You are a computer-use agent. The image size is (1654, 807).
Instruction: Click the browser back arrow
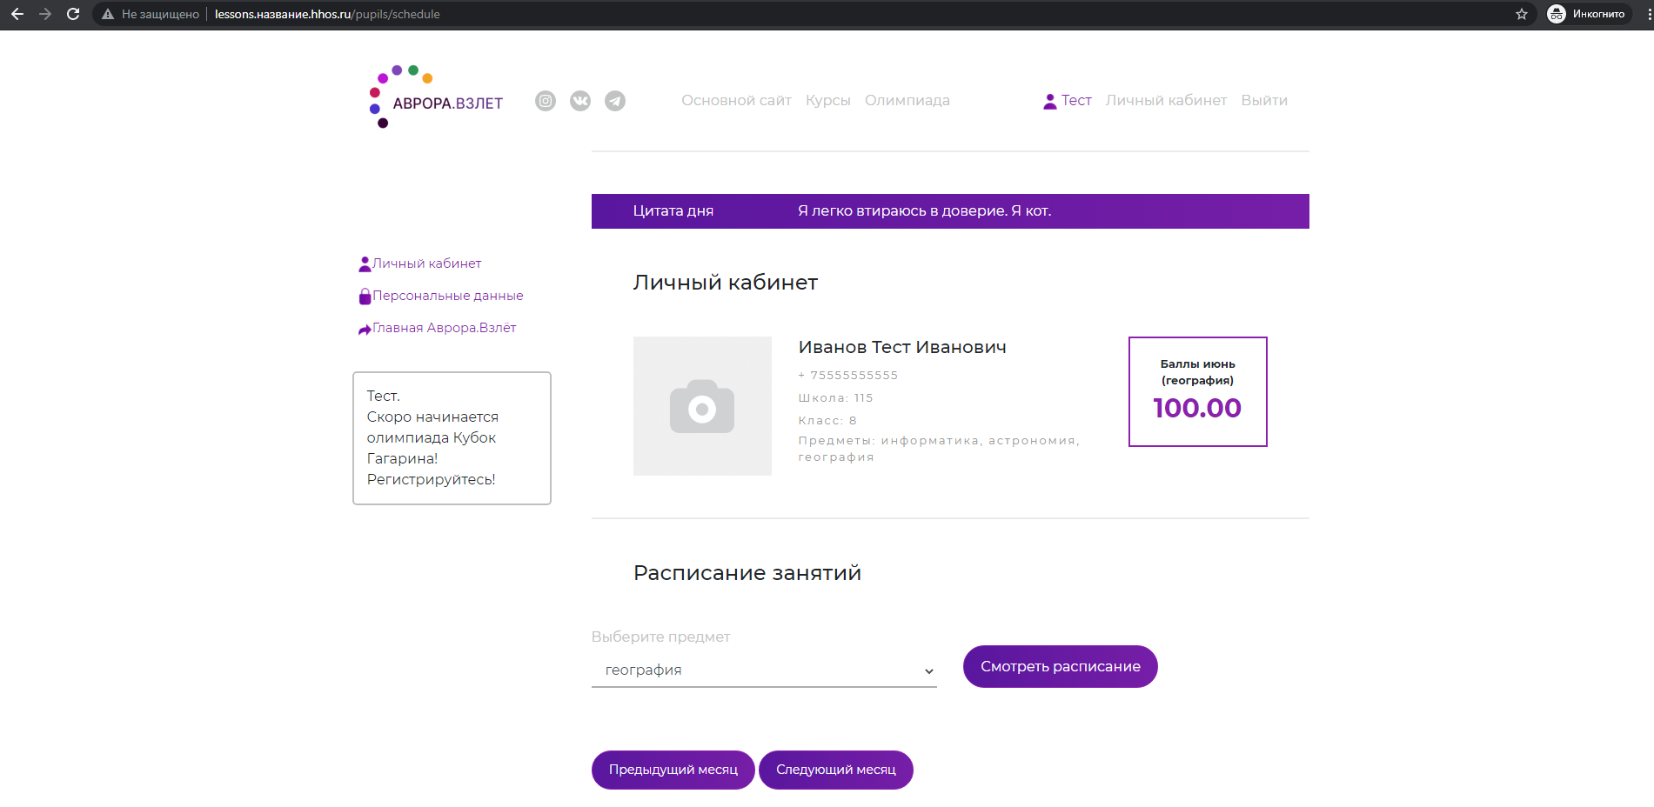17,14
